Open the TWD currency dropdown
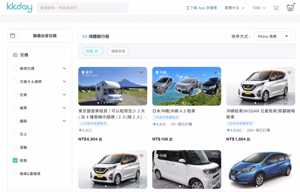 pos(259,8)
